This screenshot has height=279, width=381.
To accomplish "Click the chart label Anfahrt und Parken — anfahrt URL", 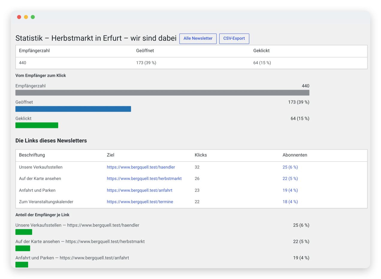I will pyautogui.click(x=72, y=257).
